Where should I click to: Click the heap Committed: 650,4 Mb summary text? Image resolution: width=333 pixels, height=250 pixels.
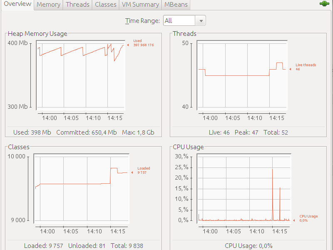[87, 132]
